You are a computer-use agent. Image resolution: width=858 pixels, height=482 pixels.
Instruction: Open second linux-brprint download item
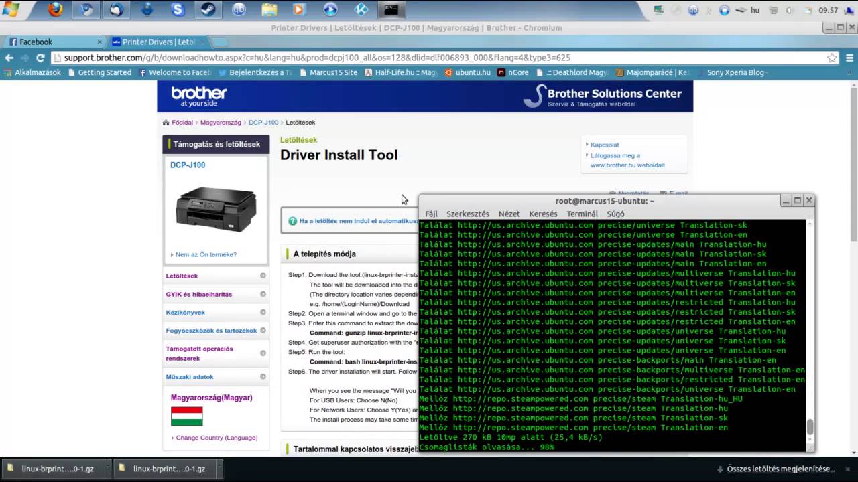click(x=168, y=469)
